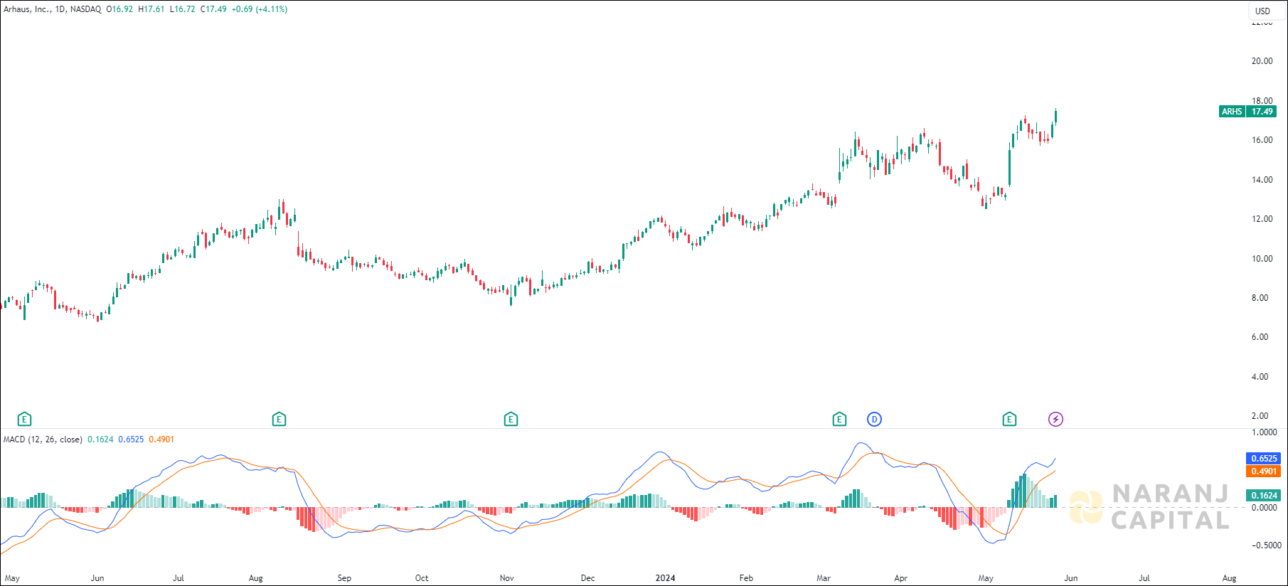Click the 12.00 price axis label
The width and height of the screenshot is (1288, 586).
tap(1262, 219)
